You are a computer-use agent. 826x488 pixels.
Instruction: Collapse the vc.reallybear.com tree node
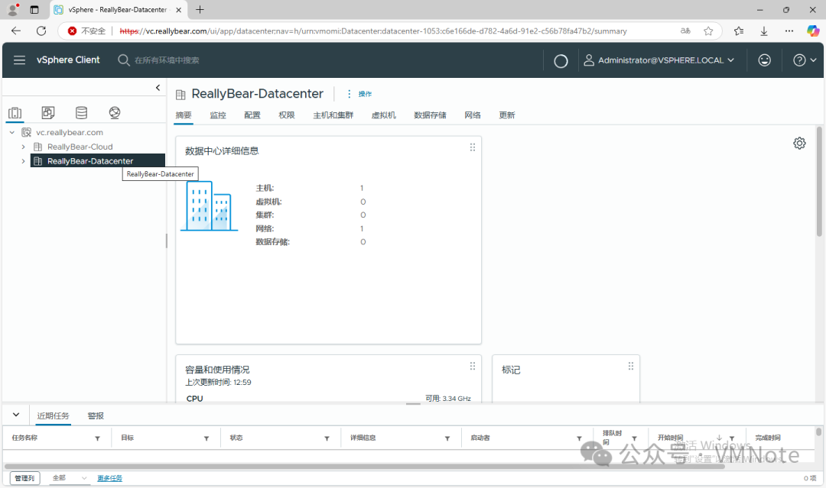click(12, 133)
